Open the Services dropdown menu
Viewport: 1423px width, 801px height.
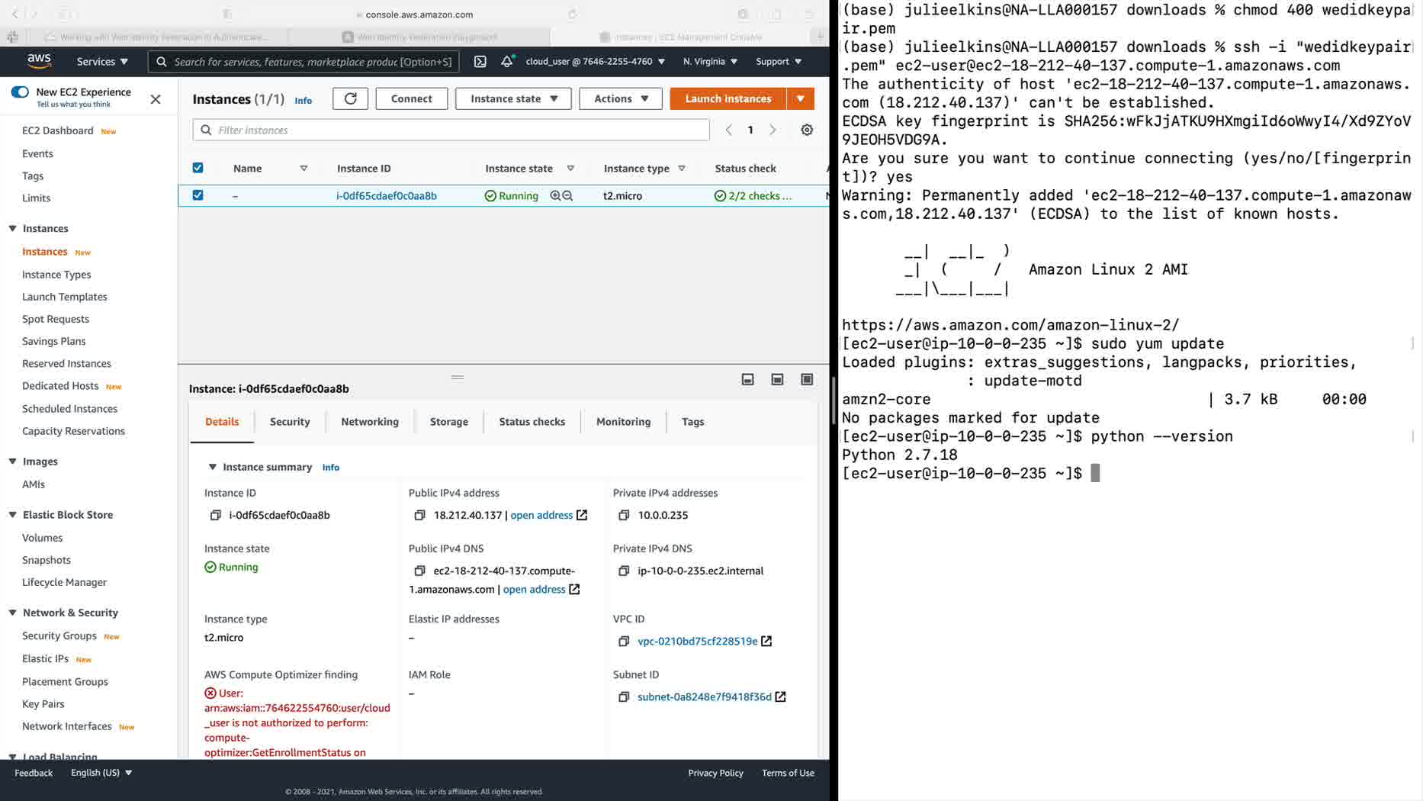tap(102, 62)
